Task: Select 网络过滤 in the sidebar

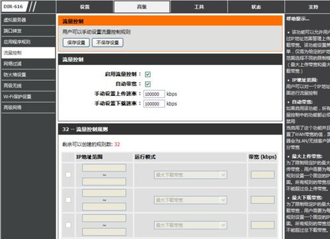Action: click(28, 64)
